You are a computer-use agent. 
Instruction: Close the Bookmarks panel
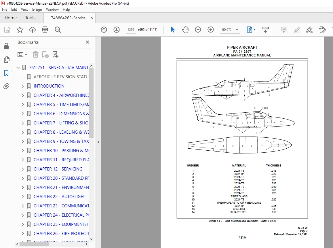pos(87,42)
